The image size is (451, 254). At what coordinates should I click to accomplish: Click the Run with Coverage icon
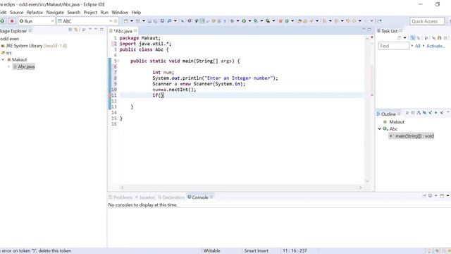pos(256,21)
